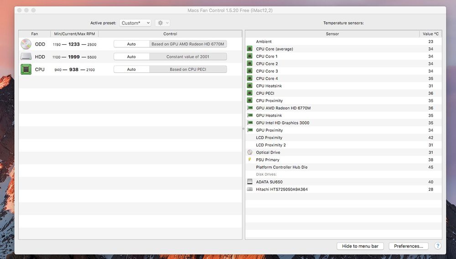Set CPU fan to Auto
456x259 pixels.
131,69
